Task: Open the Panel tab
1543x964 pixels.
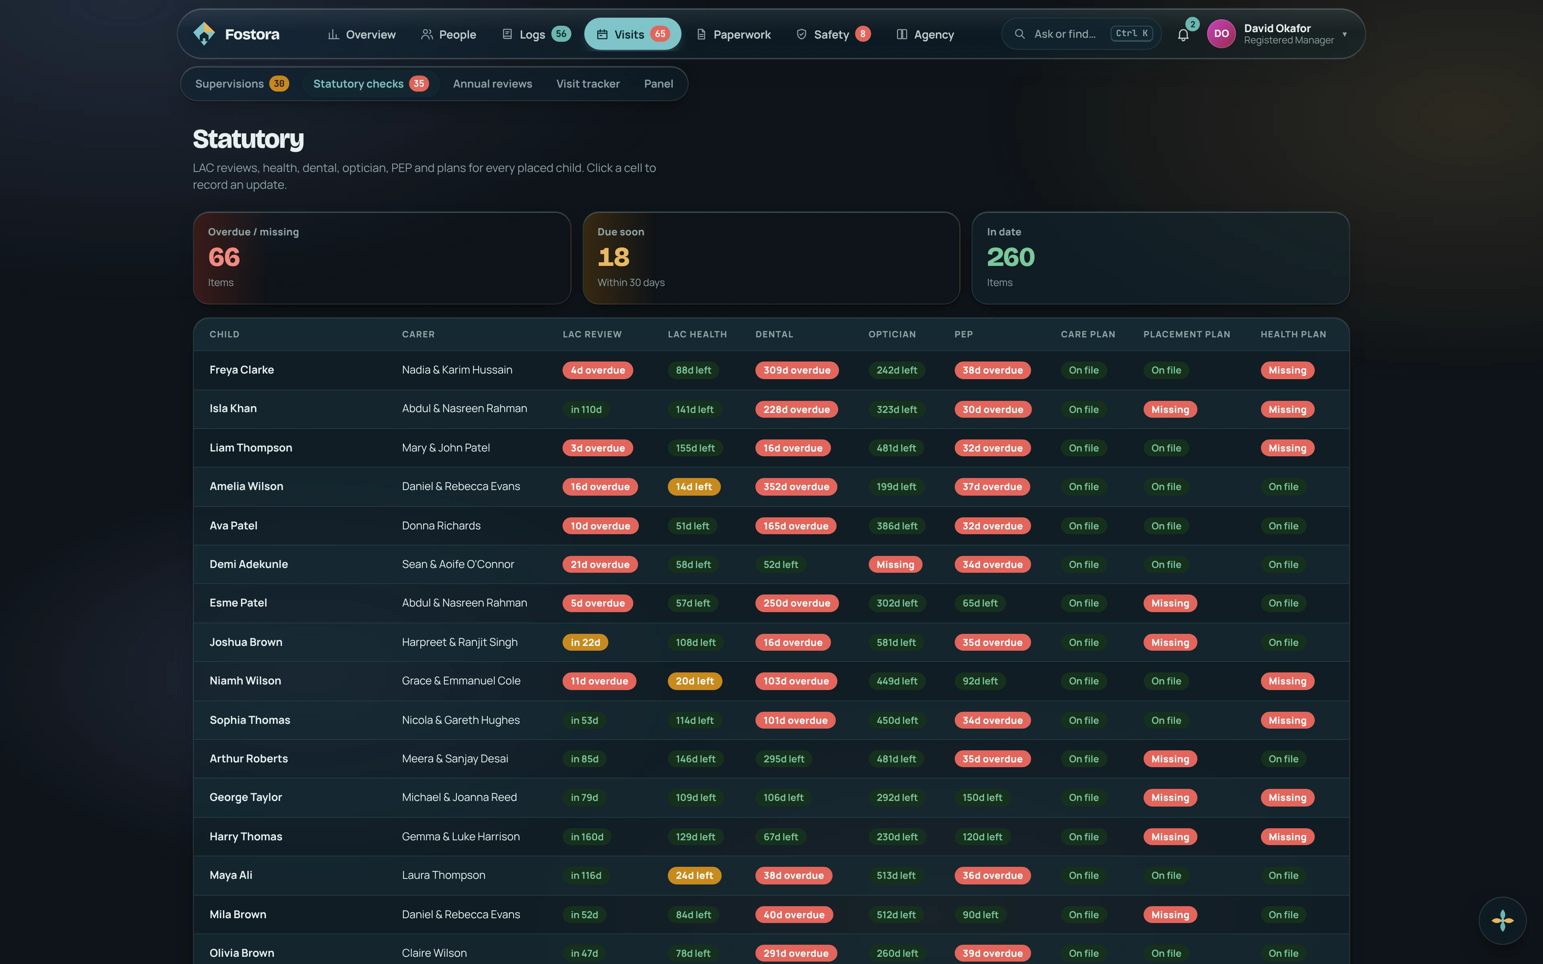Action: [658, 84]
